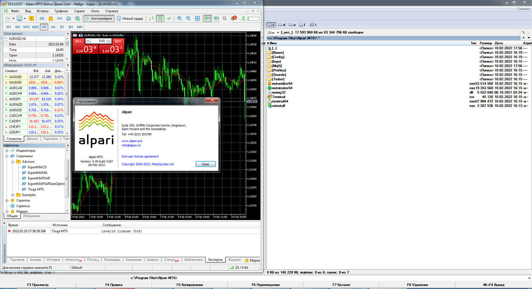Switch to the Детали tab in Market Watch
Viewport: 532px width, 289px height.
point(32,139)
